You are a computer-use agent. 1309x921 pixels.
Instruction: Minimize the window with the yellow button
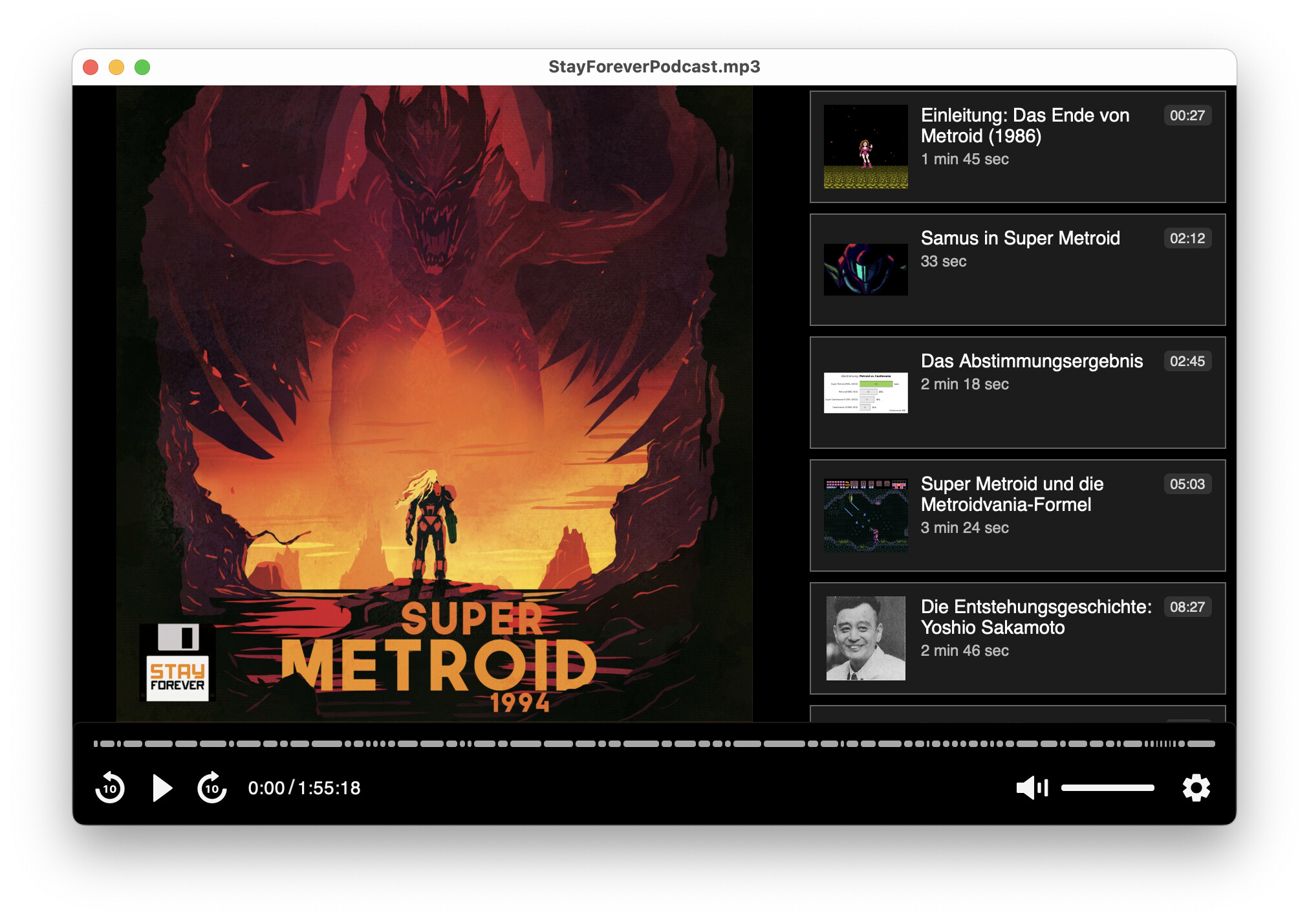[x=116, y=67]
